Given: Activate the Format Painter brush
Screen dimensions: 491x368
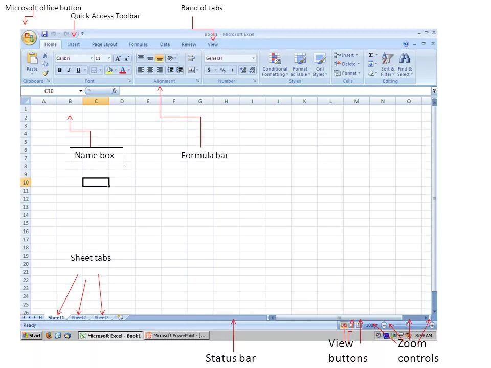Looking at the screenshot, I should (46, 73).
